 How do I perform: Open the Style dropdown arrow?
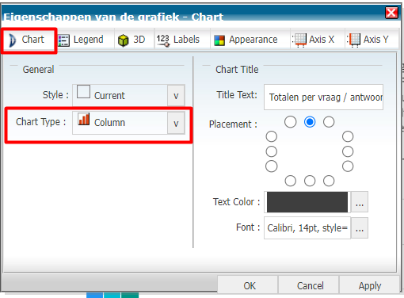pos(176,95)
